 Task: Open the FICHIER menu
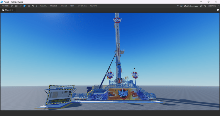pyautogui.click(x=5, y=6)
